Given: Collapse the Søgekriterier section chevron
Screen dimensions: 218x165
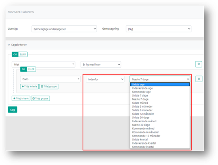Looking at the screenshot, I should [x=9, y=45].
